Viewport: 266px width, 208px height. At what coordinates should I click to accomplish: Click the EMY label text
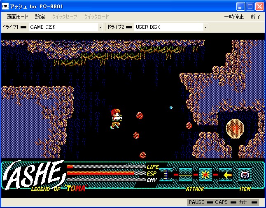point(152,180)
